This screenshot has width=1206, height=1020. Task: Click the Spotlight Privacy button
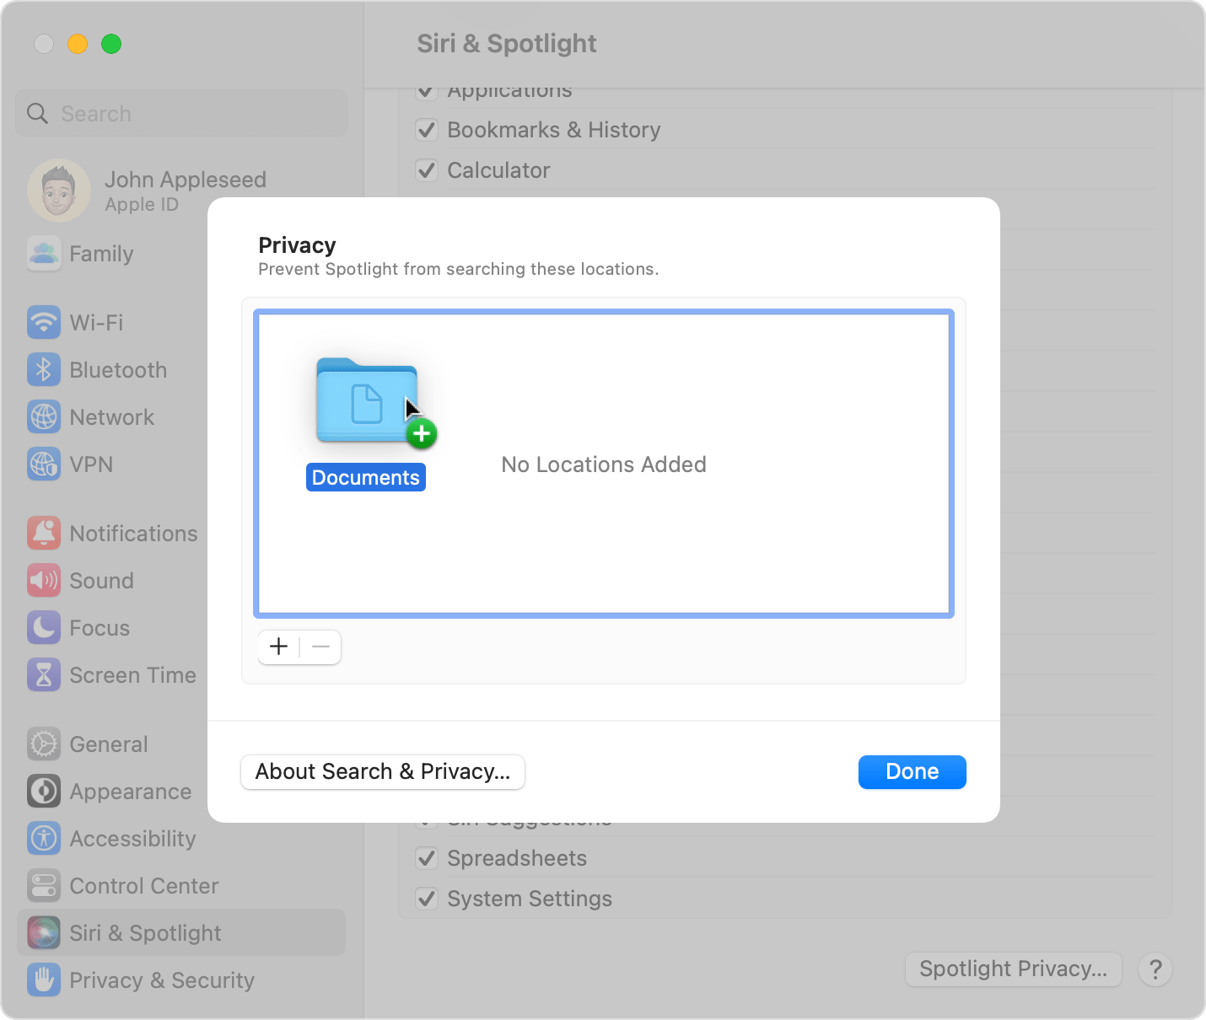tap(1013, 969)
